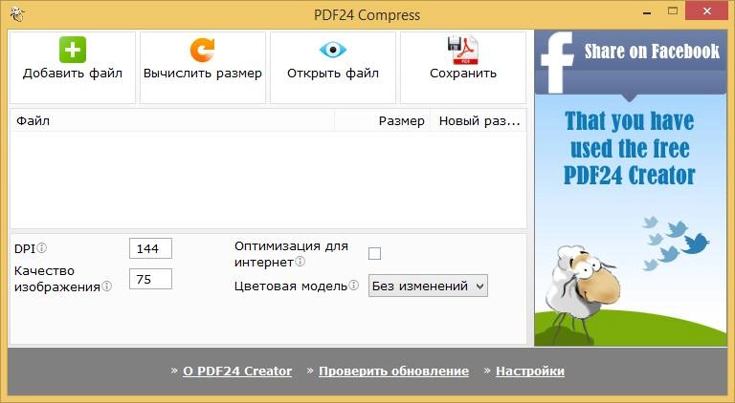Click the Оптимизация для интернет label
This screenshot has height=403, width=735.
(x=291, y=254)
